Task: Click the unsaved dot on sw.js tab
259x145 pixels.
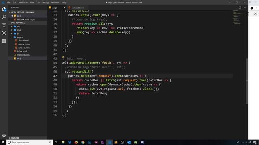Action: [64, 8]
